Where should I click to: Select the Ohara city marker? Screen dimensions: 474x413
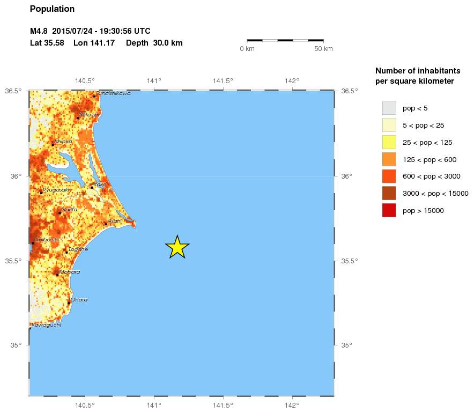(69, 303)
